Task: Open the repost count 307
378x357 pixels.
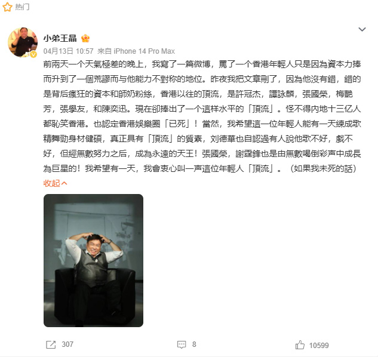Action: [67, 344]
